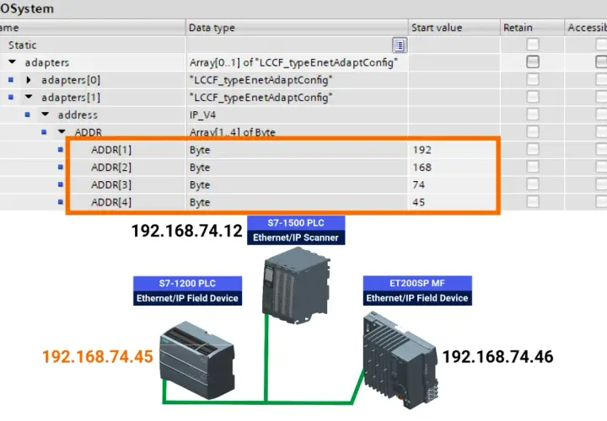Viewport: 607px width, 421px height.
Task: Select the Static section row
Action: pos(22,45)
